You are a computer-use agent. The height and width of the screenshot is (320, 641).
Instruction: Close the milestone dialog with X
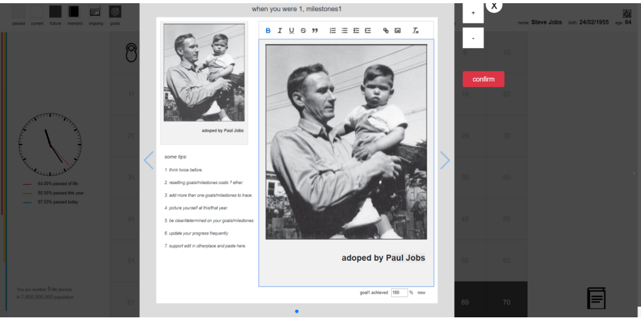[494, 6]
